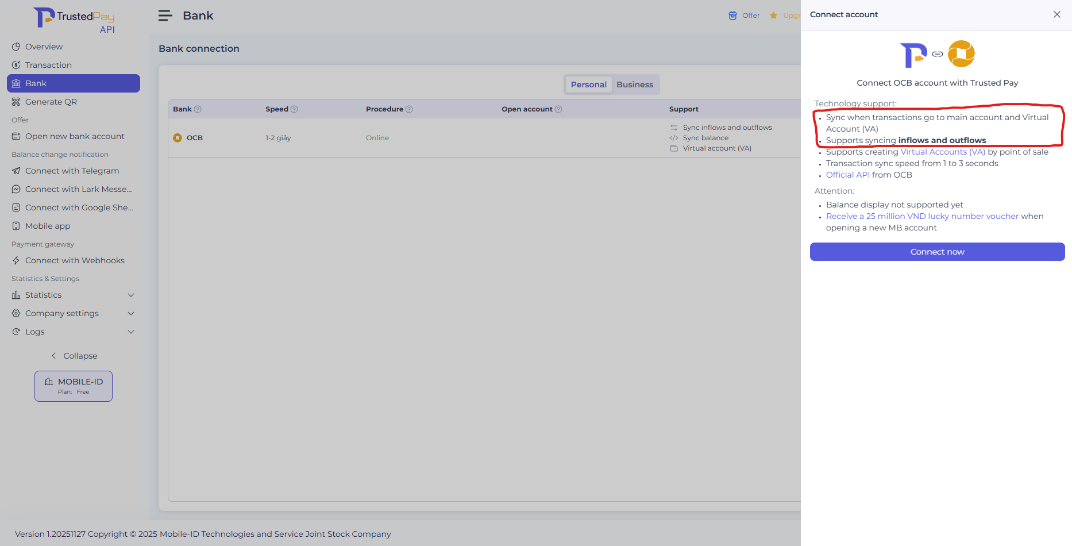Click Virtual account (VA) support entry
Image resolution: width=1072 pixels, height=546 pixels.
coord(717,148)
